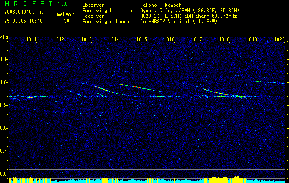The height and width of the screenshot is (183, 289).
Task: Click frequency axis label 0.9
Action: (4, 105)
